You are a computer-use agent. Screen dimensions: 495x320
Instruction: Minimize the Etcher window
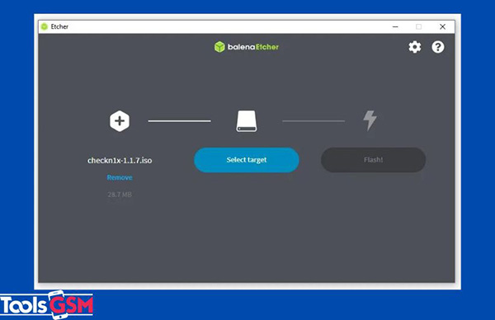395,27
